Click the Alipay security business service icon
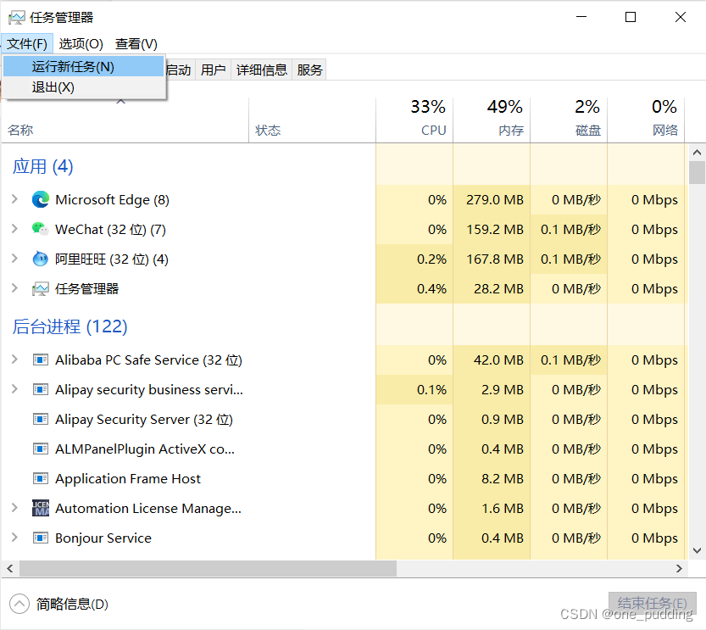Screen dimensions: 706x630 [x=41, y=389]
